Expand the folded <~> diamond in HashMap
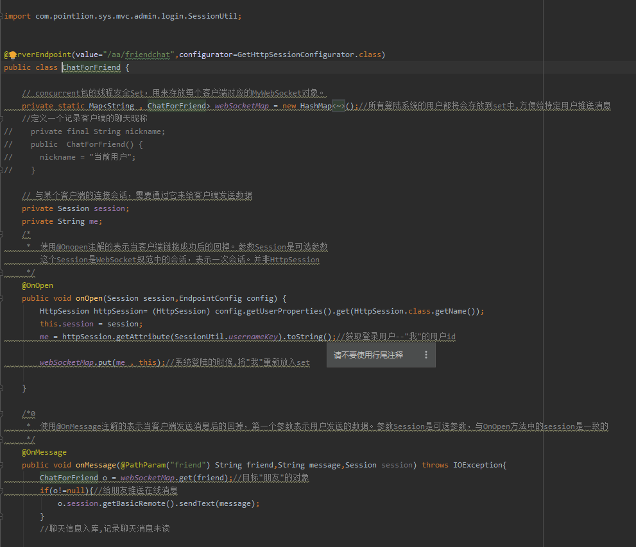The width and height of the screenshot is (636, 547). (338, 106)
